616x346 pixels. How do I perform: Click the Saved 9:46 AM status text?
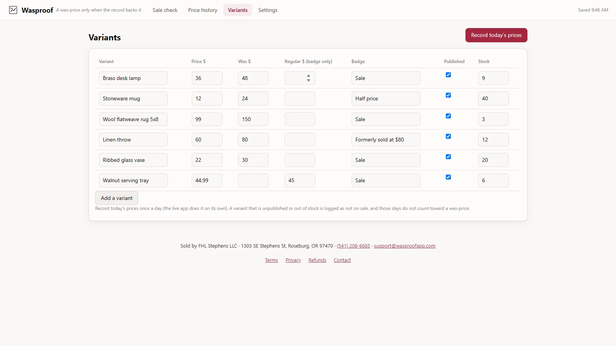[x=593, y=10]
